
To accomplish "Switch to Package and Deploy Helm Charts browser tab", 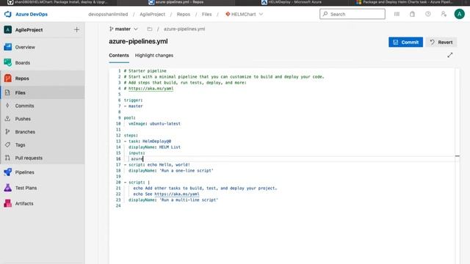I will point(405,2).
